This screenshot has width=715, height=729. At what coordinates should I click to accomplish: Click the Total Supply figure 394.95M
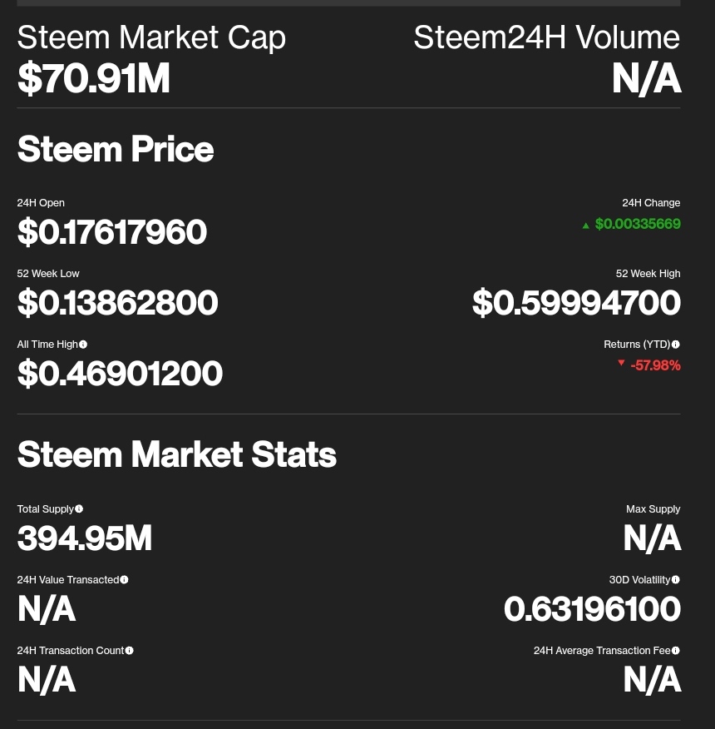85,538
